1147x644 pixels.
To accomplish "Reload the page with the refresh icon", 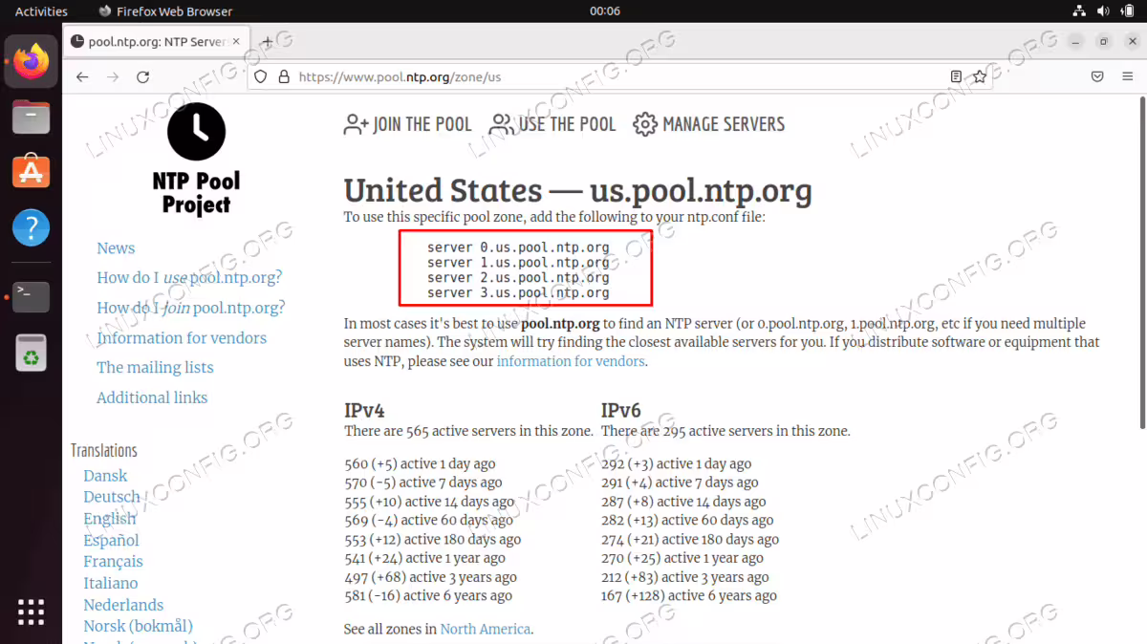I will [143, 77].
